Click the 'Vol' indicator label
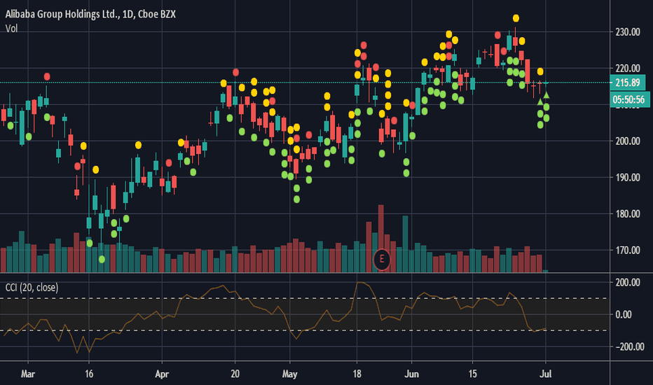This screenshot has width=653, height=385. (11, 29)
